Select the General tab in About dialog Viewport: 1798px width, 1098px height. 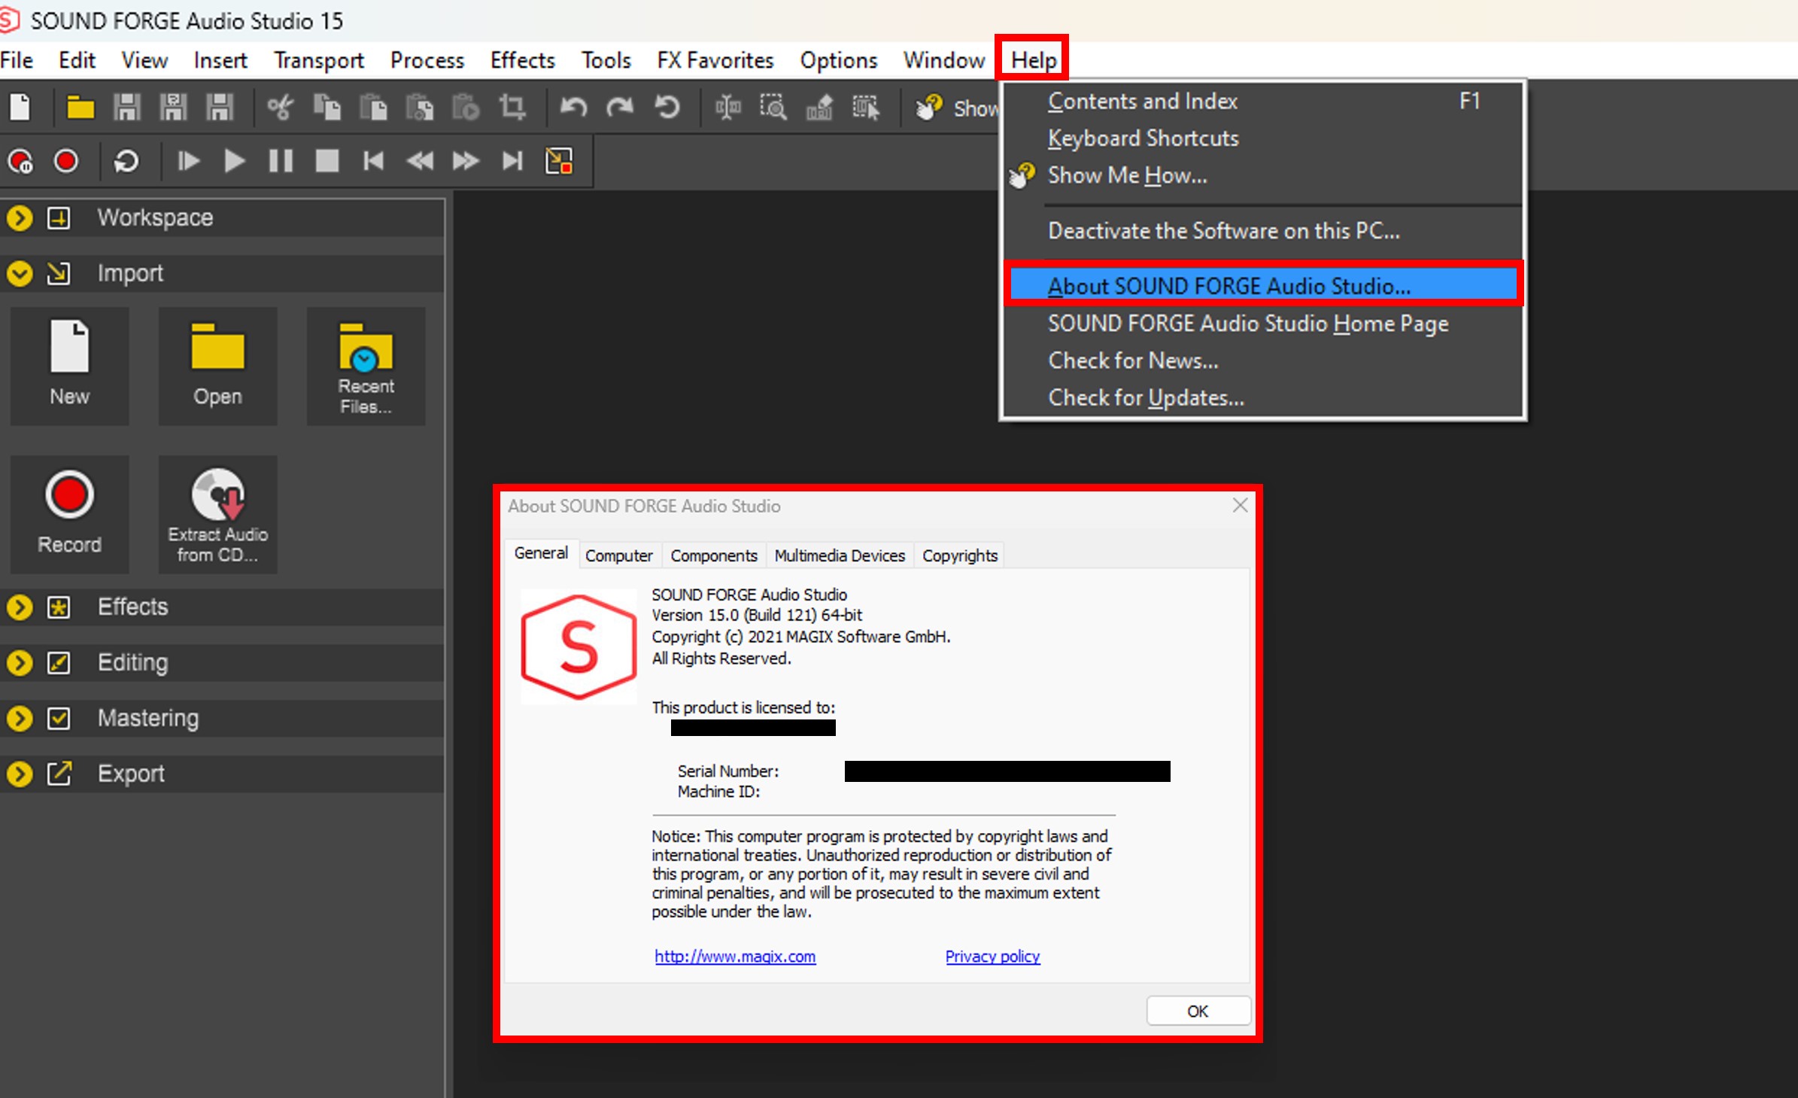click(541, 553)
